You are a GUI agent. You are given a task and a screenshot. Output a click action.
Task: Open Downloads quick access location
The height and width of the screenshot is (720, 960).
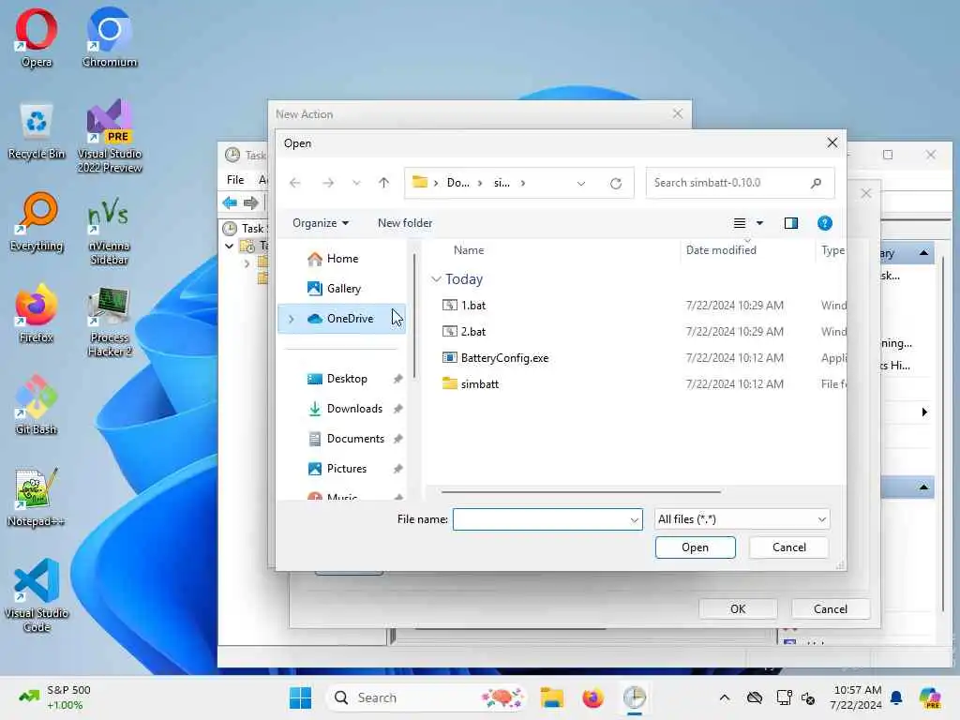point(341,409)
